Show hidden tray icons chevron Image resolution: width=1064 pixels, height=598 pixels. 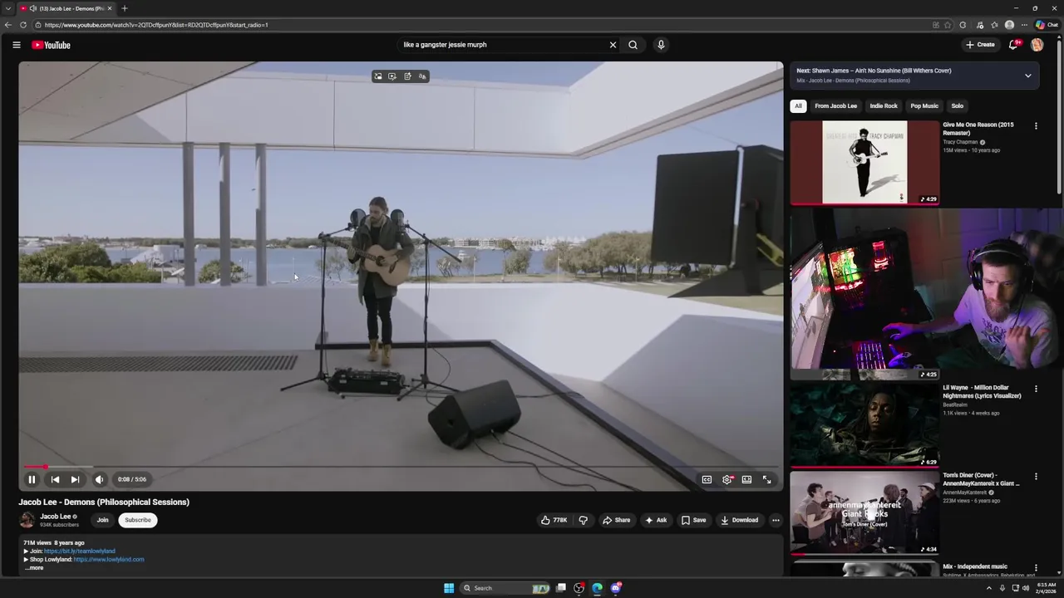point(989,588)
